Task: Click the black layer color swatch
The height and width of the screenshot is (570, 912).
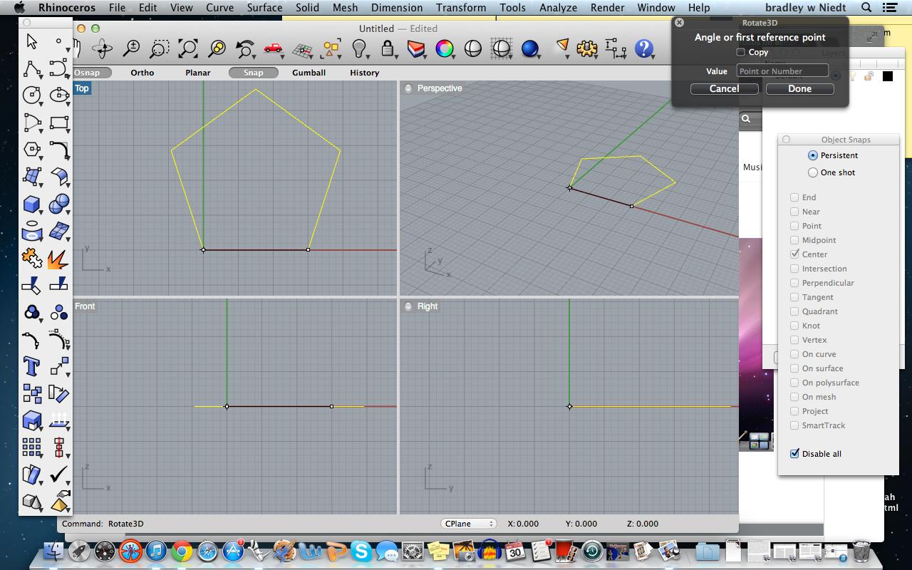Action: pyautogui.click(x=887, y=76)
